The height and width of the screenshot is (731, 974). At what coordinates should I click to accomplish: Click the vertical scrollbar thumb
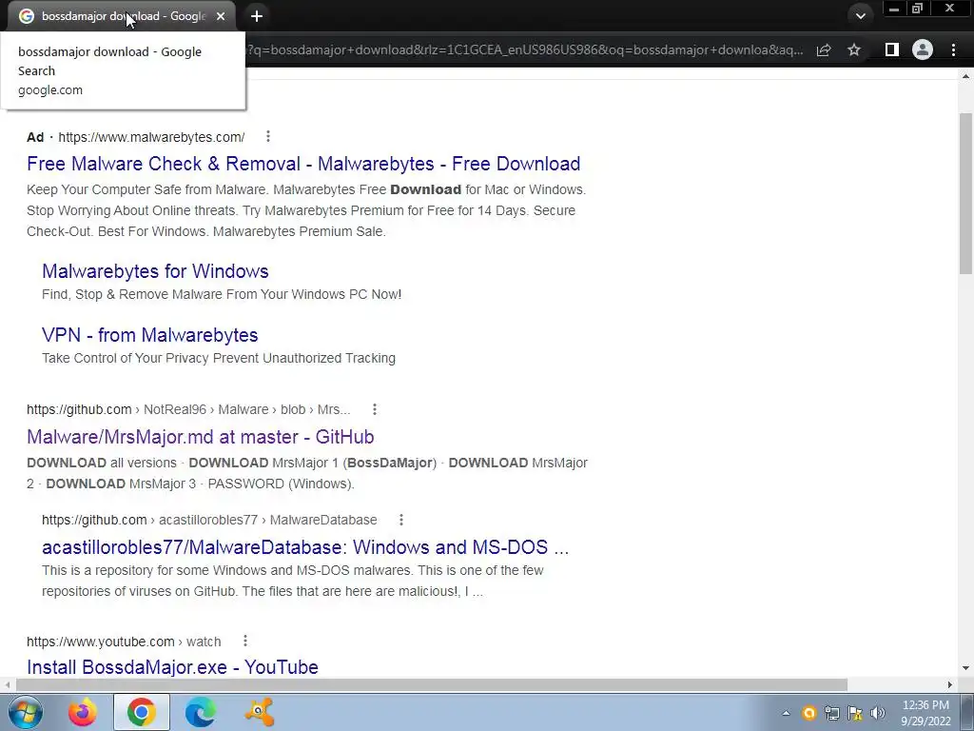(x=966, y=192)
